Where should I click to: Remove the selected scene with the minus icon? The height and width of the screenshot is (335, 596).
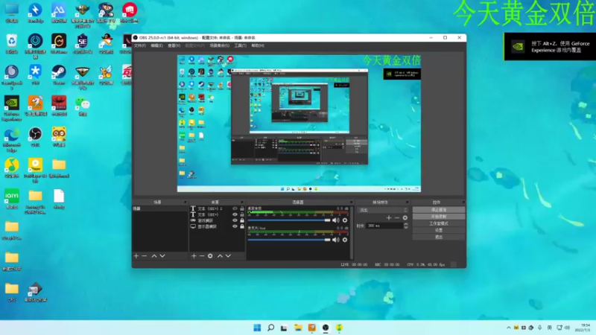(x=145, y=256)
